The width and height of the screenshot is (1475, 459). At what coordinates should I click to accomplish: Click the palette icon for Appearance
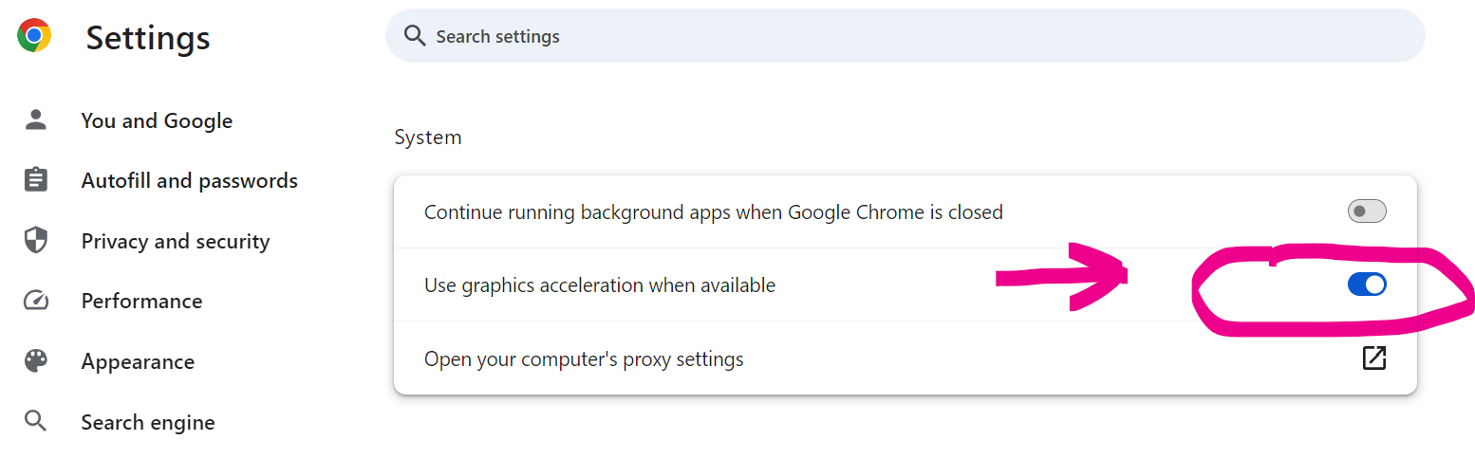tap(36, 361)
